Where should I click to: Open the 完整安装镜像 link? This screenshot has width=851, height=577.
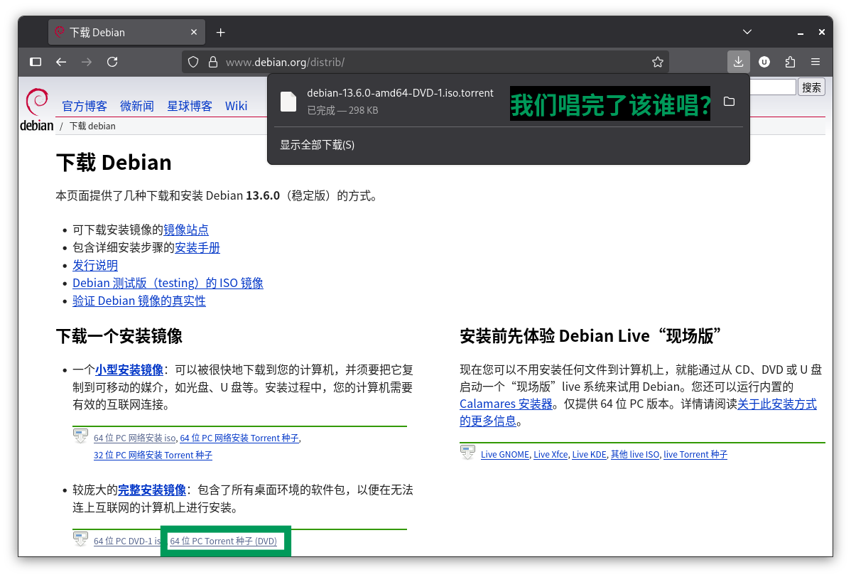tap(152, 490)
